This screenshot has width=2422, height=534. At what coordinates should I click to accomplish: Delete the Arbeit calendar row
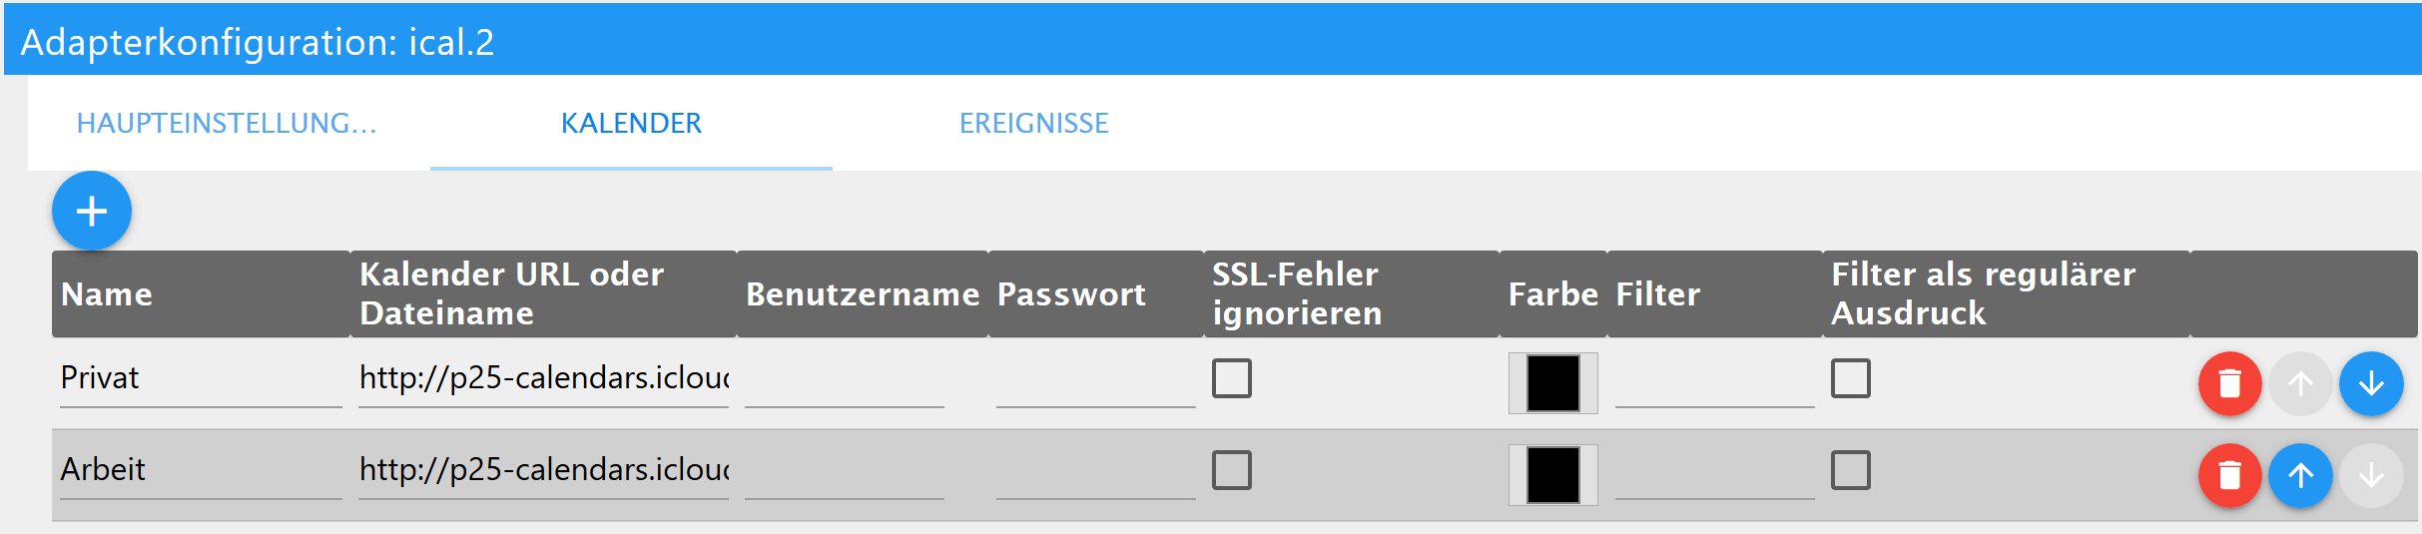(2229, 475)
